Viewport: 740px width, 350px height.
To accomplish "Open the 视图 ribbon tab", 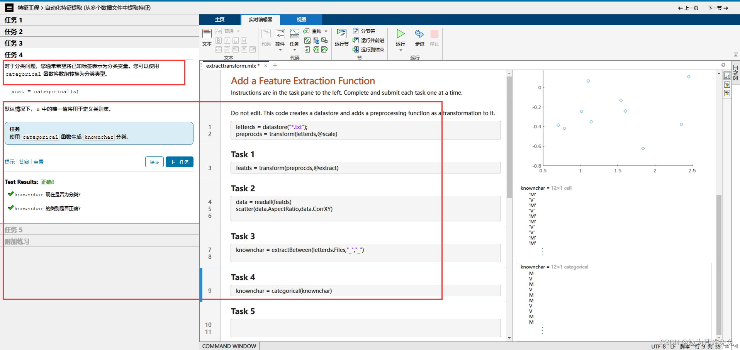I will [301, 19].
